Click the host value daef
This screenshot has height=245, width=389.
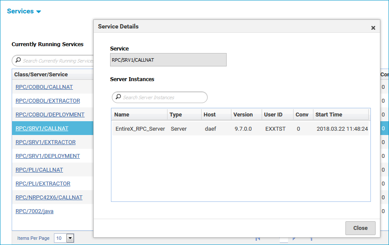pos(210,129)
